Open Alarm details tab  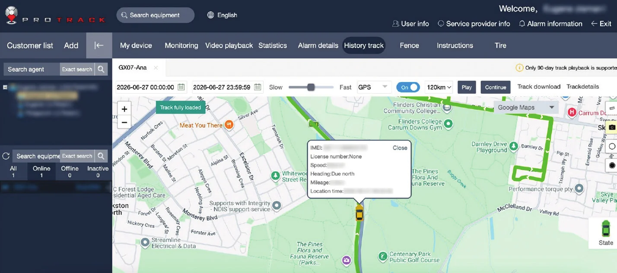(318, 45)
